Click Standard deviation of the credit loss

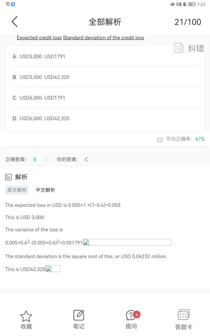tap(104, 38)
